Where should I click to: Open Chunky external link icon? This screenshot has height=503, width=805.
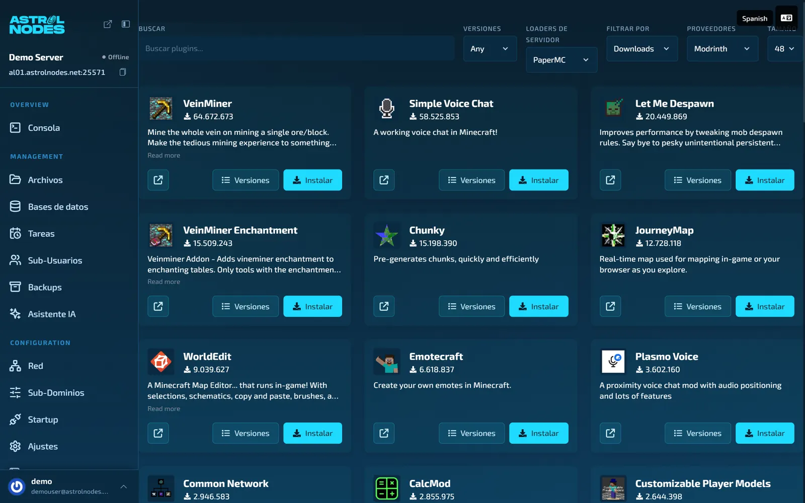click(384, 306)
